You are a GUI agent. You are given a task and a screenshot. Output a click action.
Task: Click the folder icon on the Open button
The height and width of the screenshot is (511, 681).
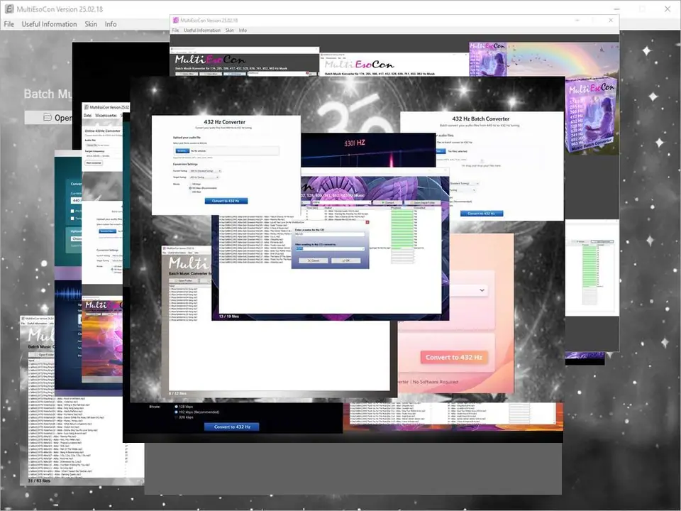(48, 117)
